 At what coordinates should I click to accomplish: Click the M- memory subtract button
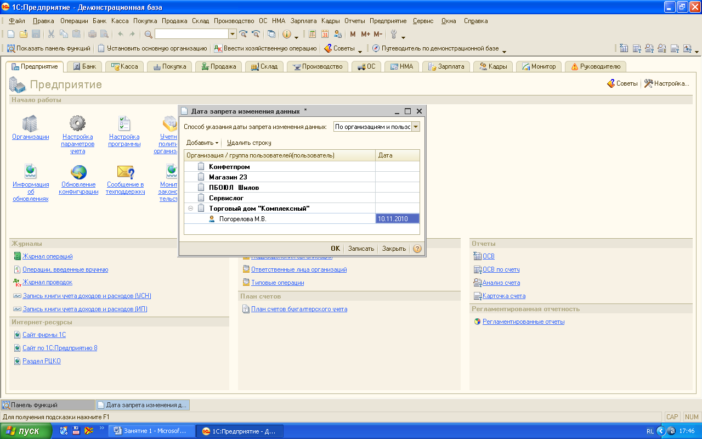pos(378,34)
